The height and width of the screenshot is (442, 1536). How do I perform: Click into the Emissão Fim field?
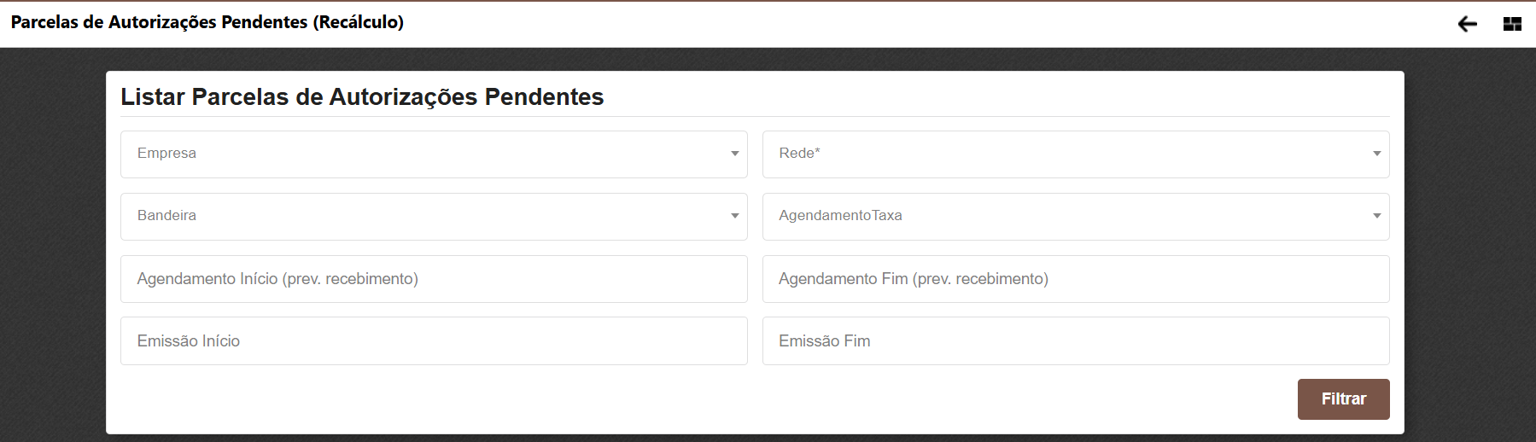point(1076,341)
